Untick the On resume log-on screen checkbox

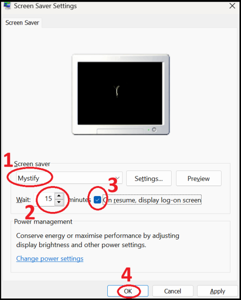tap(97, 200)
